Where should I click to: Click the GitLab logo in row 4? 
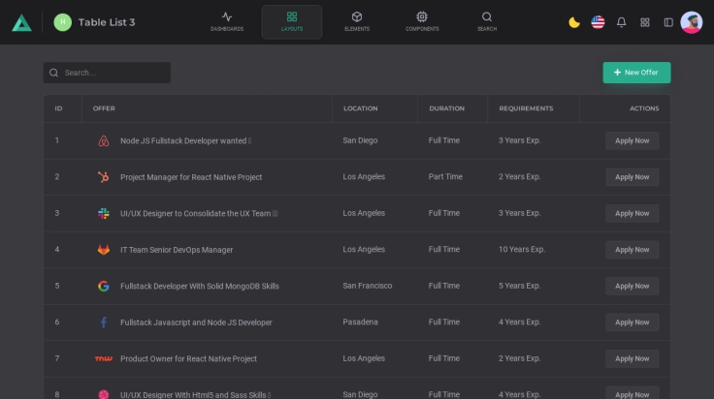point(104,250)
